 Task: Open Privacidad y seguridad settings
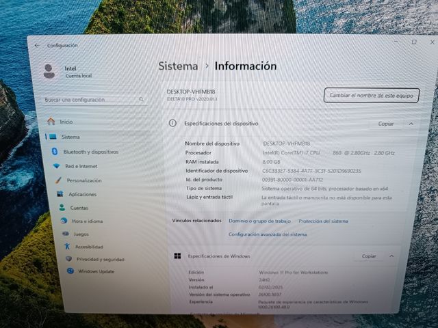click(101, 259)
